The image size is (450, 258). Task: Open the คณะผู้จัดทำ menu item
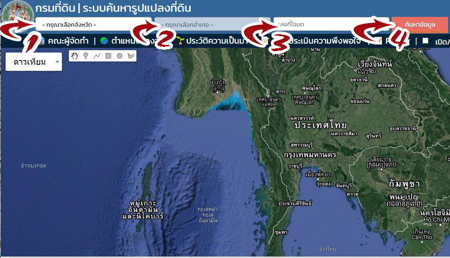pos(68,41)
